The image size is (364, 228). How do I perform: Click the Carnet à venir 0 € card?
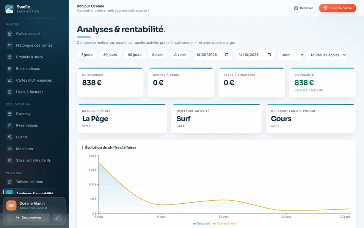pos(181,82)
